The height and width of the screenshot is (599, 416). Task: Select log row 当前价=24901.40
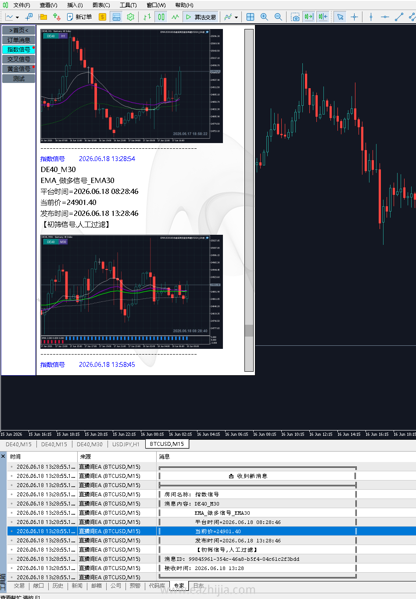click(212, 531)
